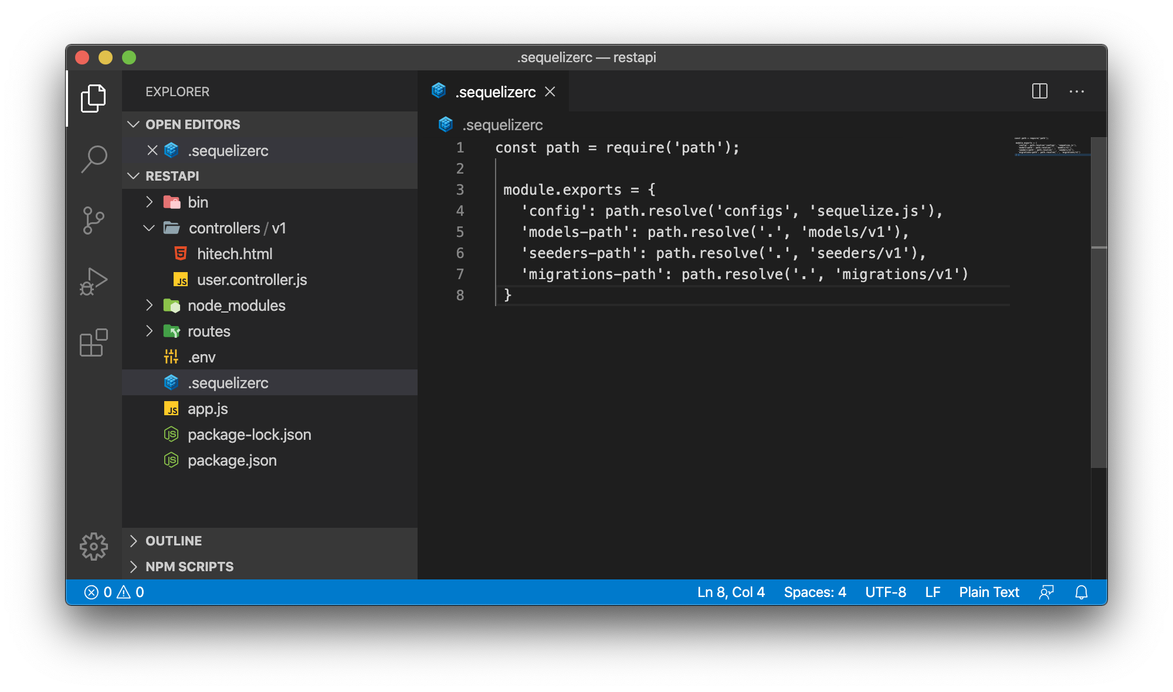Toggle the Explorer view icon
The width and height of the screenshot is (1173, 692).
click(94, 98)
